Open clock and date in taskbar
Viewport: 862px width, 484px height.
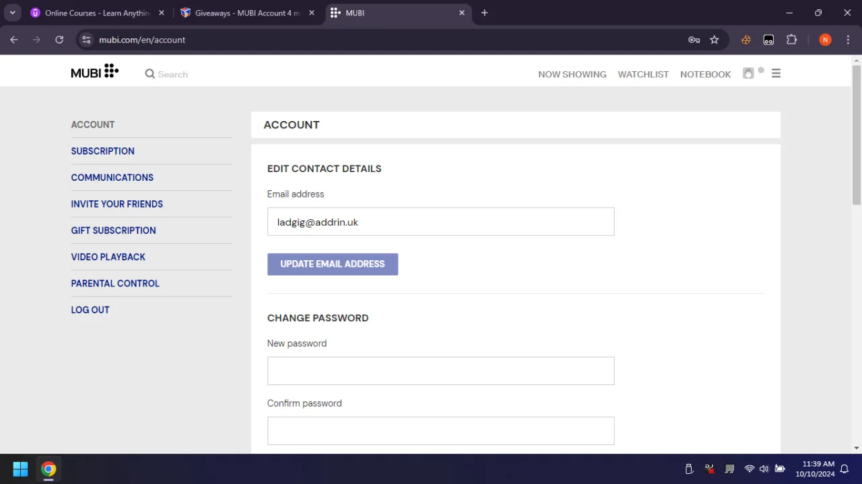coord(815,469)
